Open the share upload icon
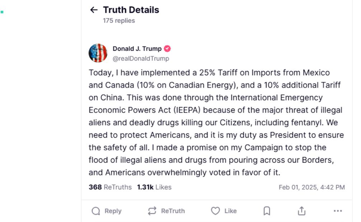Screen dimensions: 361x222 pos(302,211)
